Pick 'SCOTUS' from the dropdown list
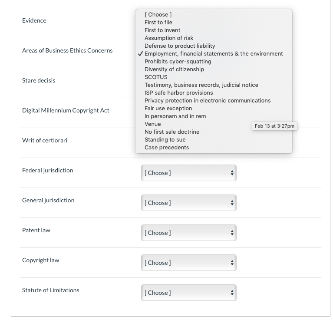This screenshot has height=320, width=333. 156,77
